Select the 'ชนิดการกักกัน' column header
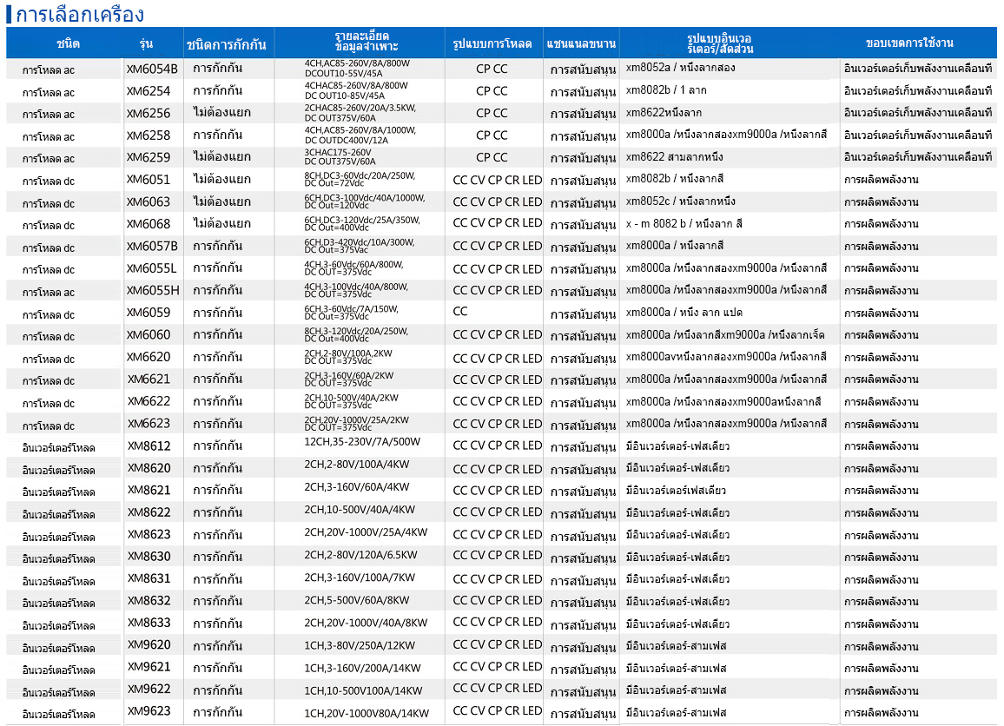The height and width of the screenshot is (726, 1004). 227,44
